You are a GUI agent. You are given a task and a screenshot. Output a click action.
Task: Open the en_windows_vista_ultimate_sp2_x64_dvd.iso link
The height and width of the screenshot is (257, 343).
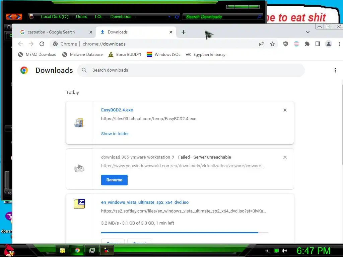(145, 202)
